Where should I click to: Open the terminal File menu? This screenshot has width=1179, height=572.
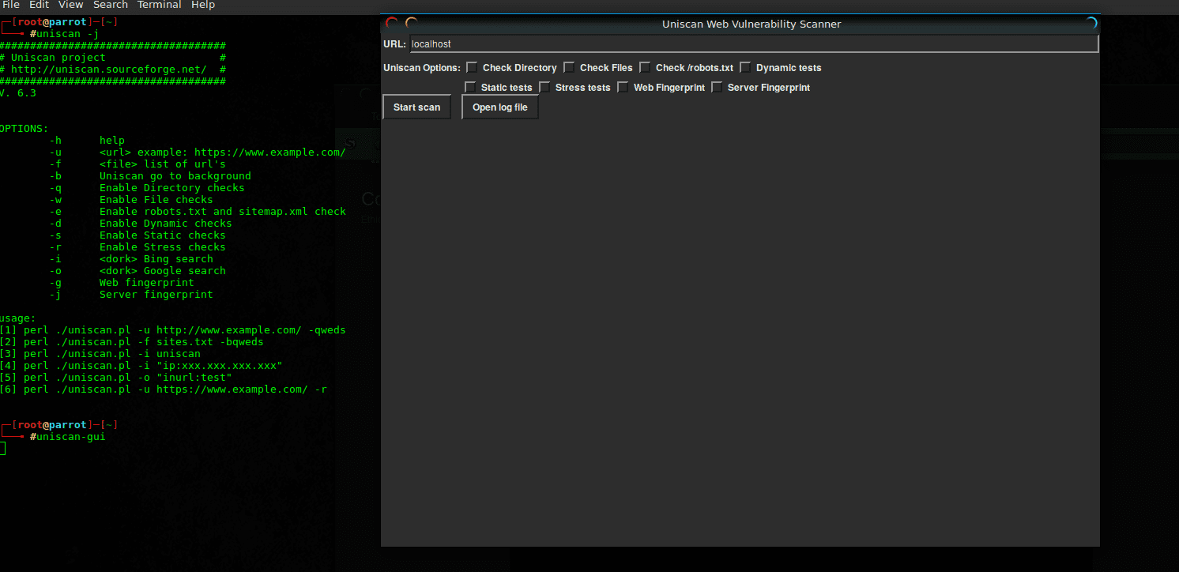click(11, 5)
